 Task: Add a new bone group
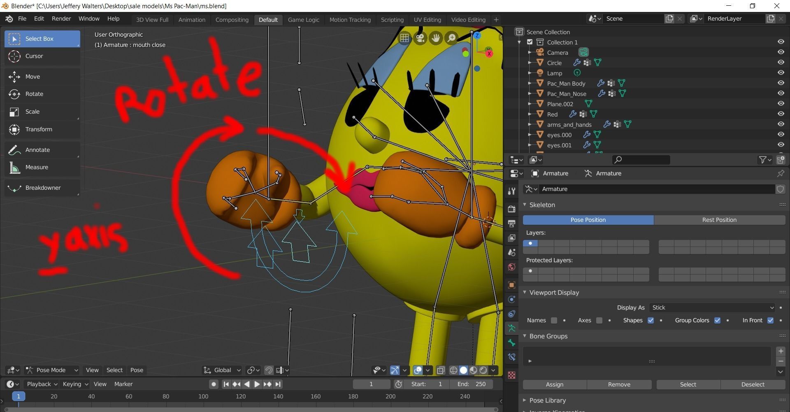pyautogui.click(x=781, y=351)
